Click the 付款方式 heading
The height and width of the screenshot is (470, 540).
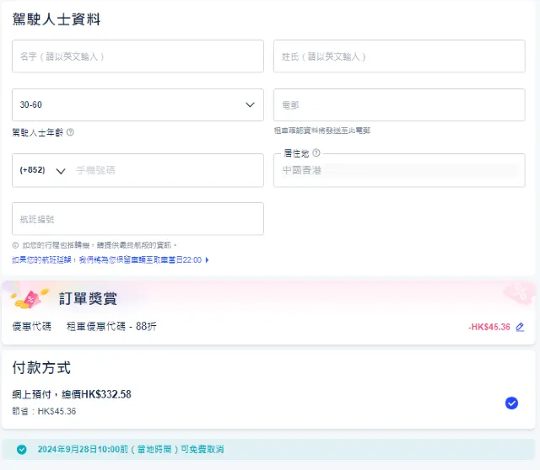[41, 367]
